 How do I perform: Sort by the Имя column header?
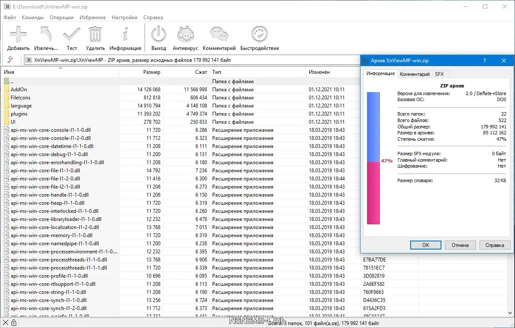60,72
